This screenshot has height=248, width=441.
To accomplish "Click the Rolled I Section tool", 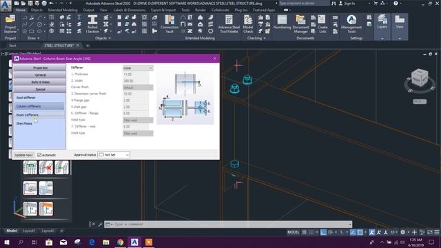I will click(92, 24).
